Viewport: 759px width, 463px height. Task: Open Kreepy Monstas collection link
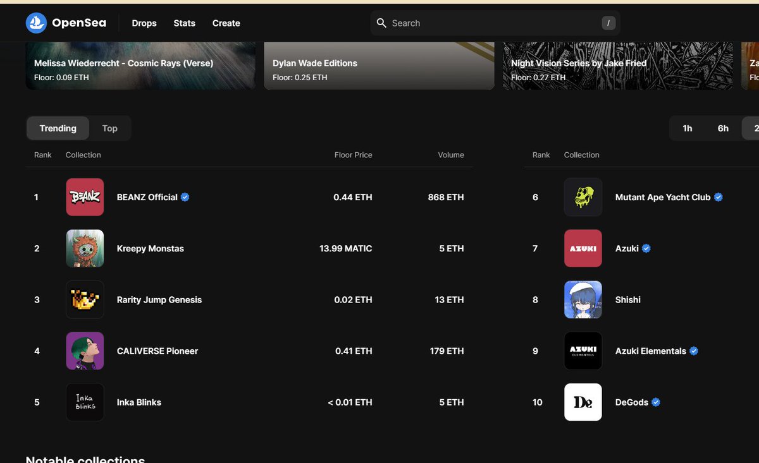click(x=151, y=248)
